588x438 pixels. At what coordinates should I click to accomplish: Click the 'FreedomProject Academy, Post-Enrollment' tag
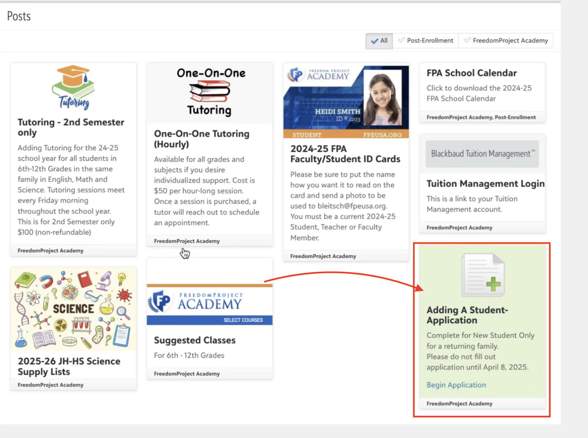[x=481, y=117]
